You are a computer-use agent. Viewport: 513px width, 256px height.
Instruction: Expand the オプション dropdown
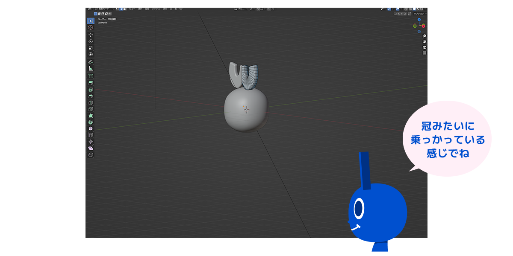[420, 14]
